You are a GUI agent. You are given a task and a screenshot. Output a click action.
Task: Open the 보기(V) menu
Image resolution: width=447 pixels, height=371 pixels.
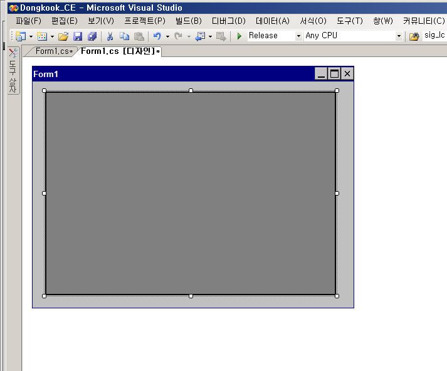(101, 21)
